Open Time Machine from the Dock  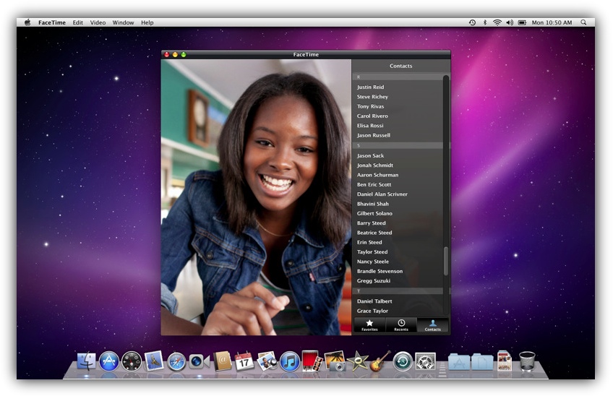pyautogui.click(x=403, y=361)
